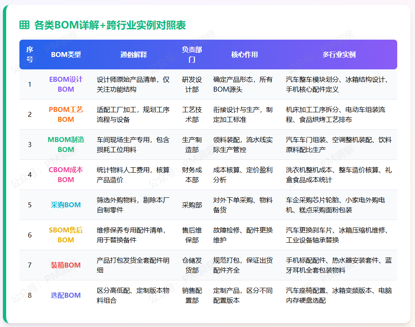Screen dimensions: 415x327
Task: Click core role 对外下单采购、物料备货
Action: [243, 205]
